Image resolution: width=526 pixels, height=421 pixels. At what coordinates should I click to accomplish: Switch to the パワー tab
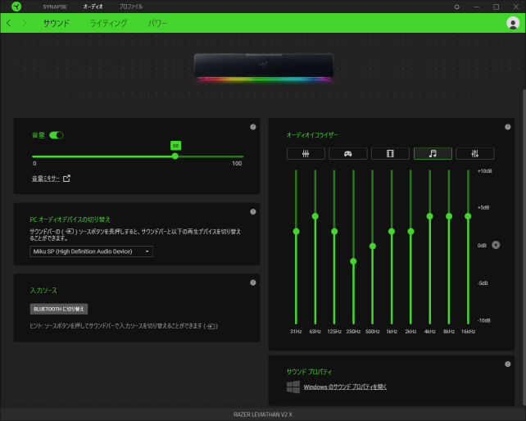coord(158,24)
